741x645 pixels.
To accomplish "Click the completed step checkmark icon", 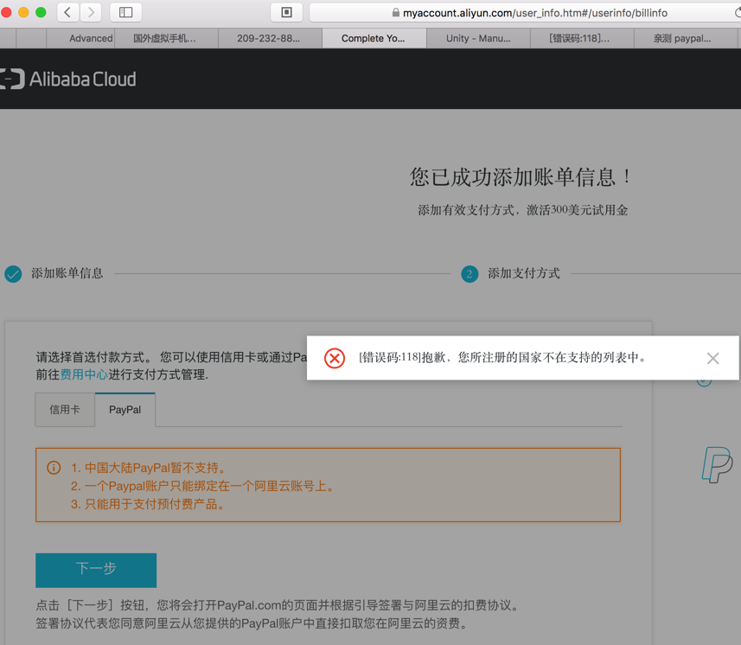I will (x=13, y=274).
